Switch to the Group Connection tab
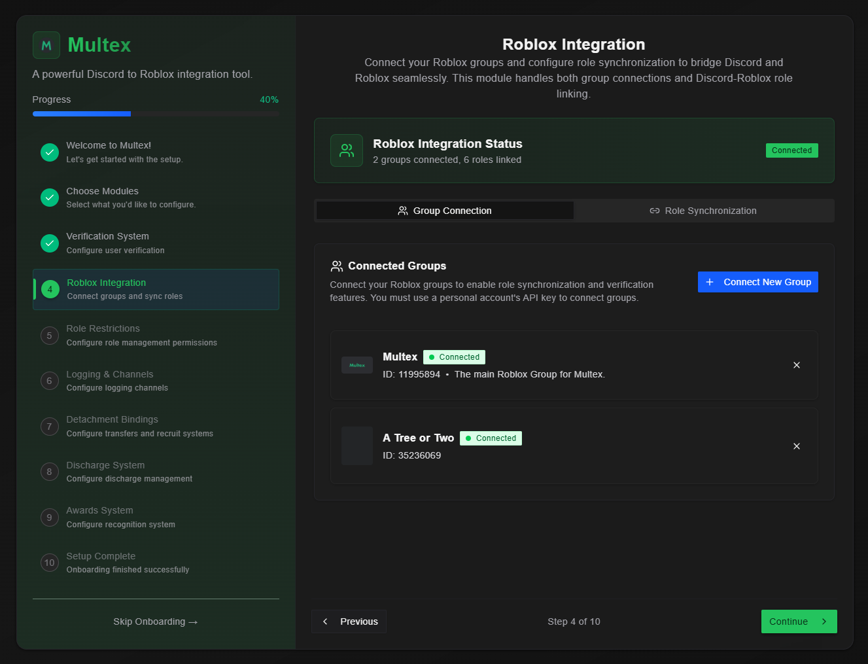This screenshot has width=868, height=664. (x=445, y=211)
